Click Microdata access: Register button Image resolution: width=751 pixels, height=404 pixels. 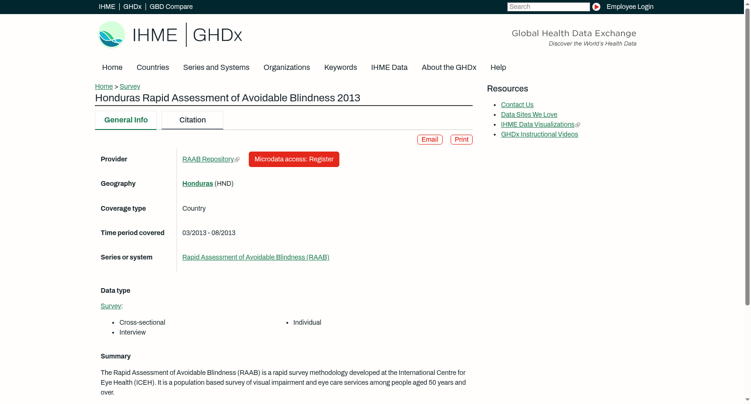pyautogui.click(x=294, y=159)
